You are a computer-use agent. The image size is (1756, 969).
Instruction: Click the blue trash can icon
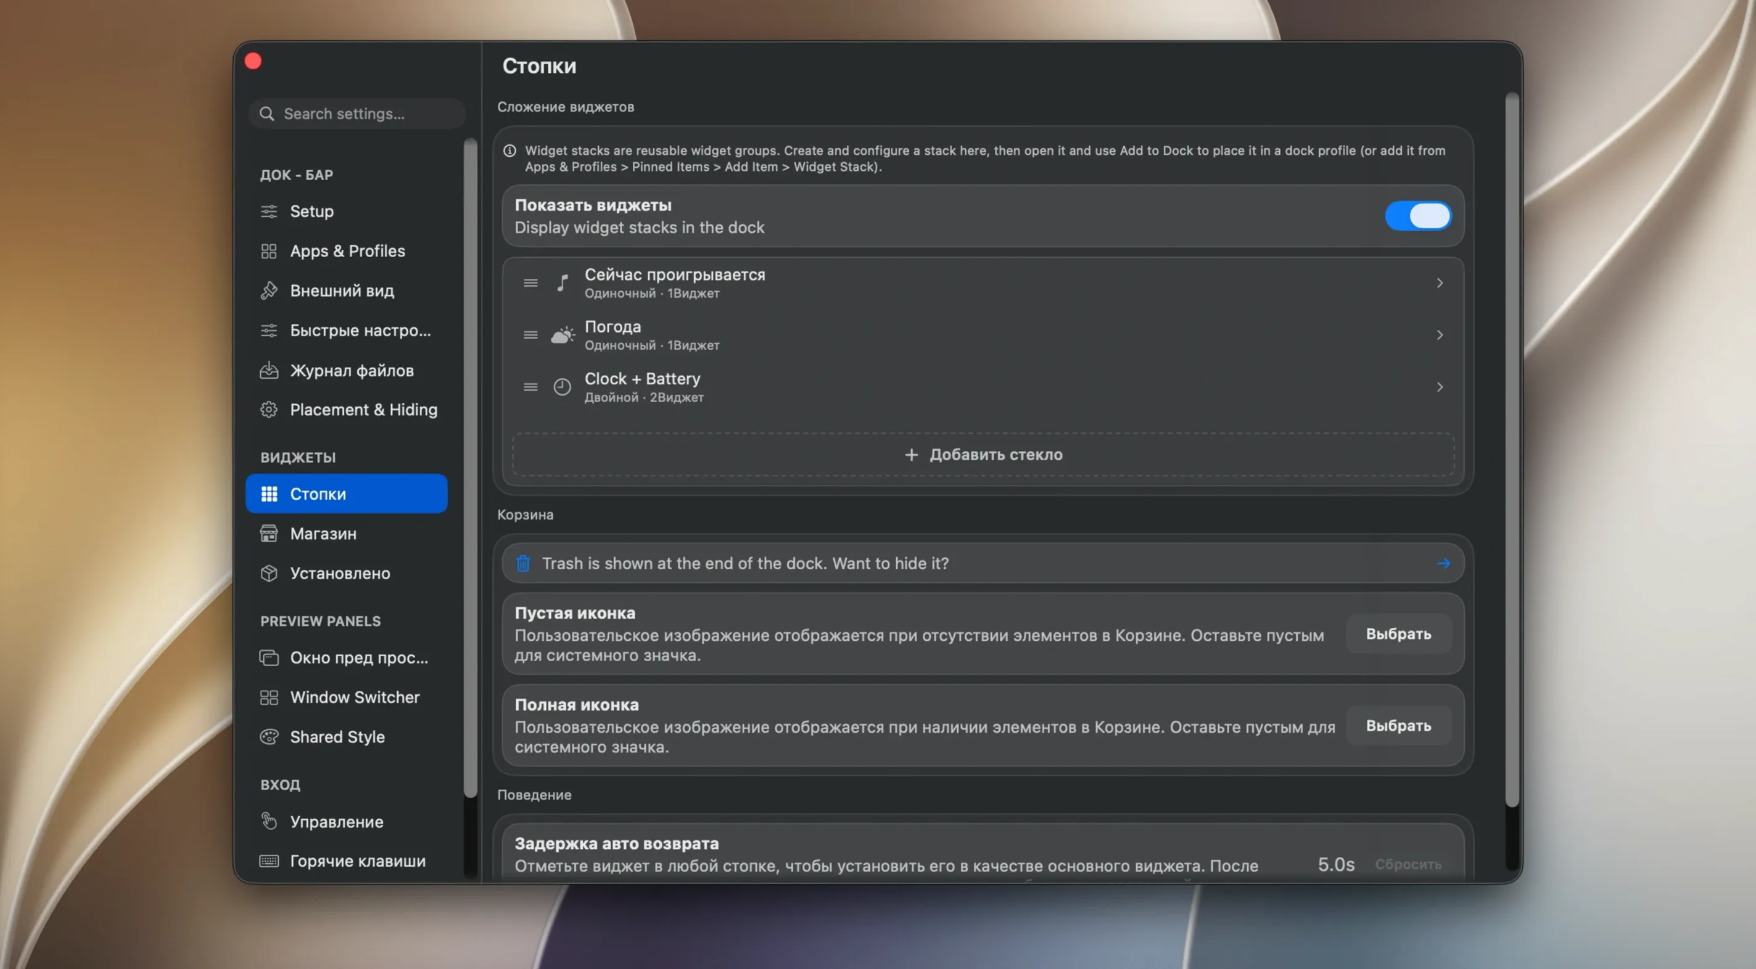(x=523, y=563)
